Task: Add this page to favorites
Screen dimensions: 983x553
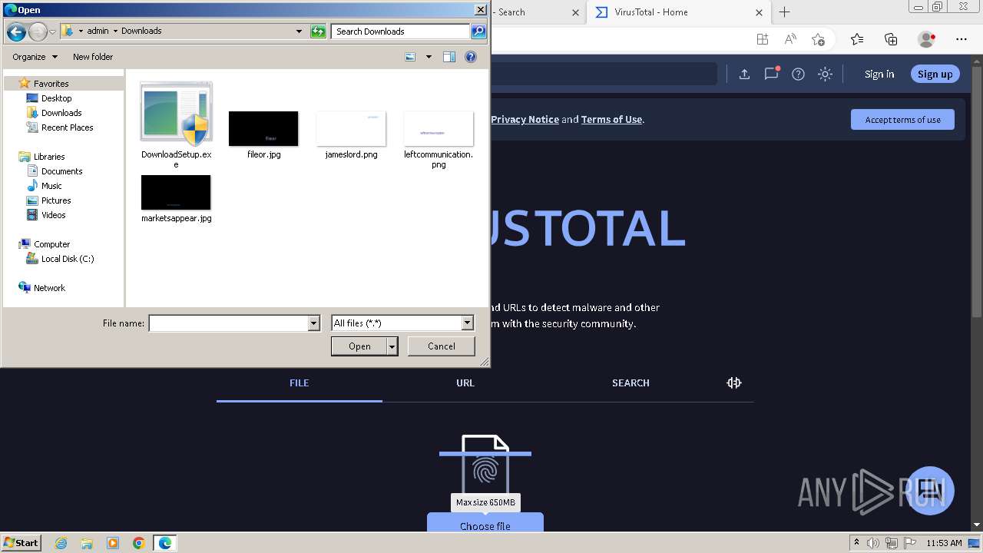Action: click(818, 39)
